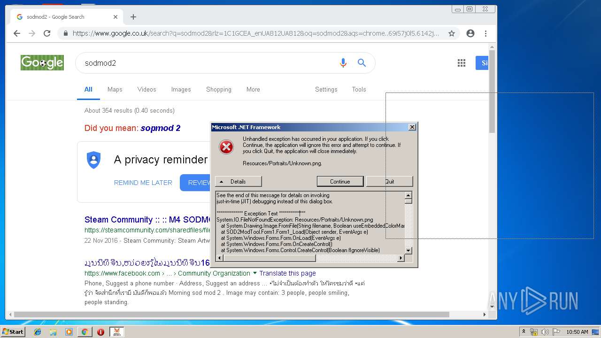Bookmark this page with the star icon
The image size is (601, 338).
tap(452, 33)
